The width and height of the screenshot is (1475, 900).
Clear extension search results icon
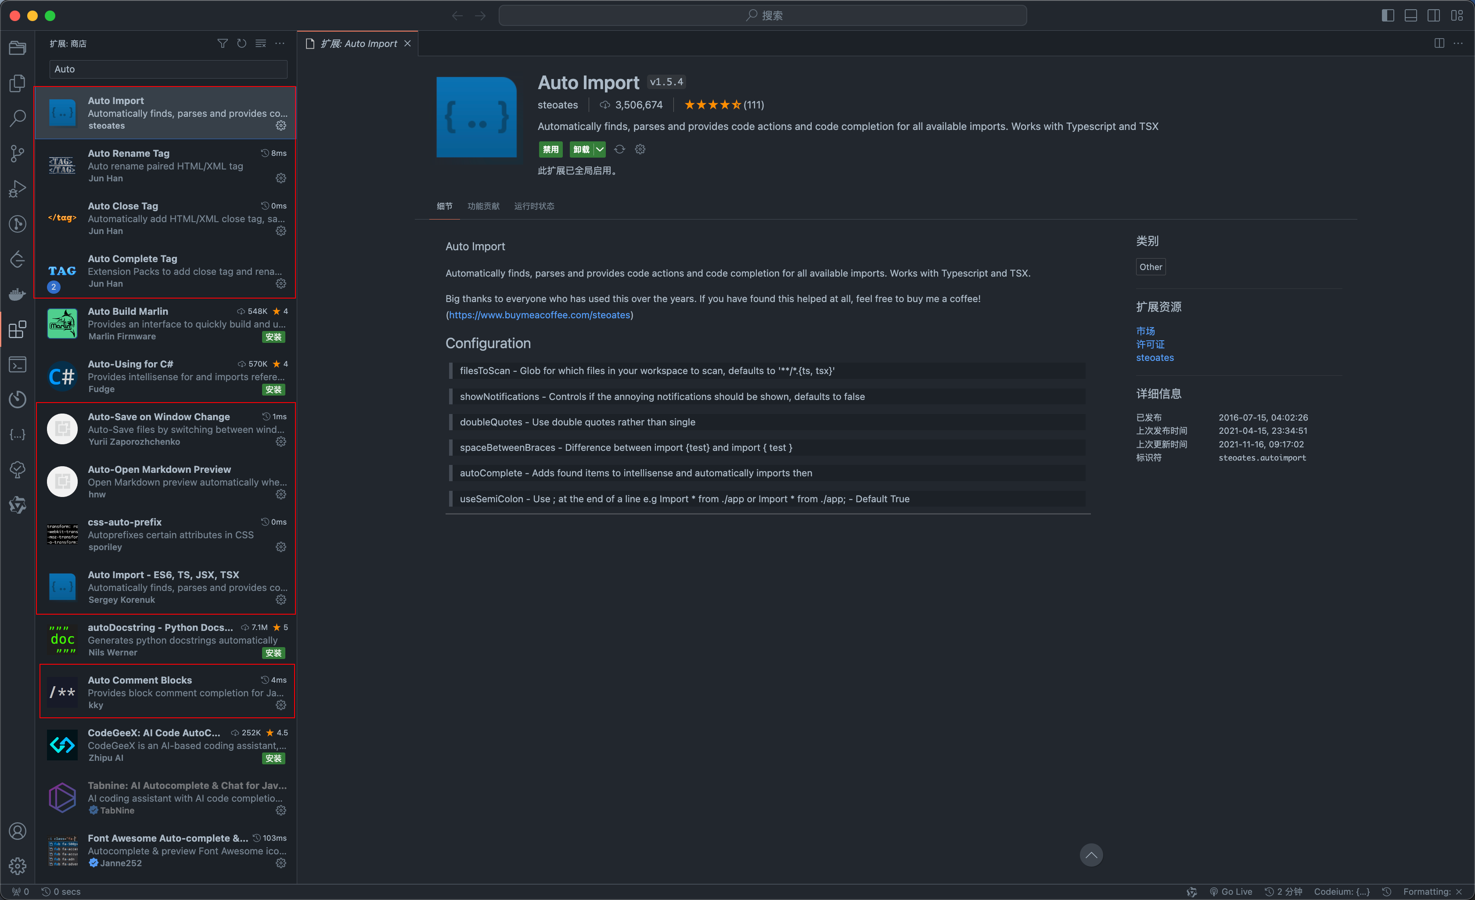click(x=260, y=44)
